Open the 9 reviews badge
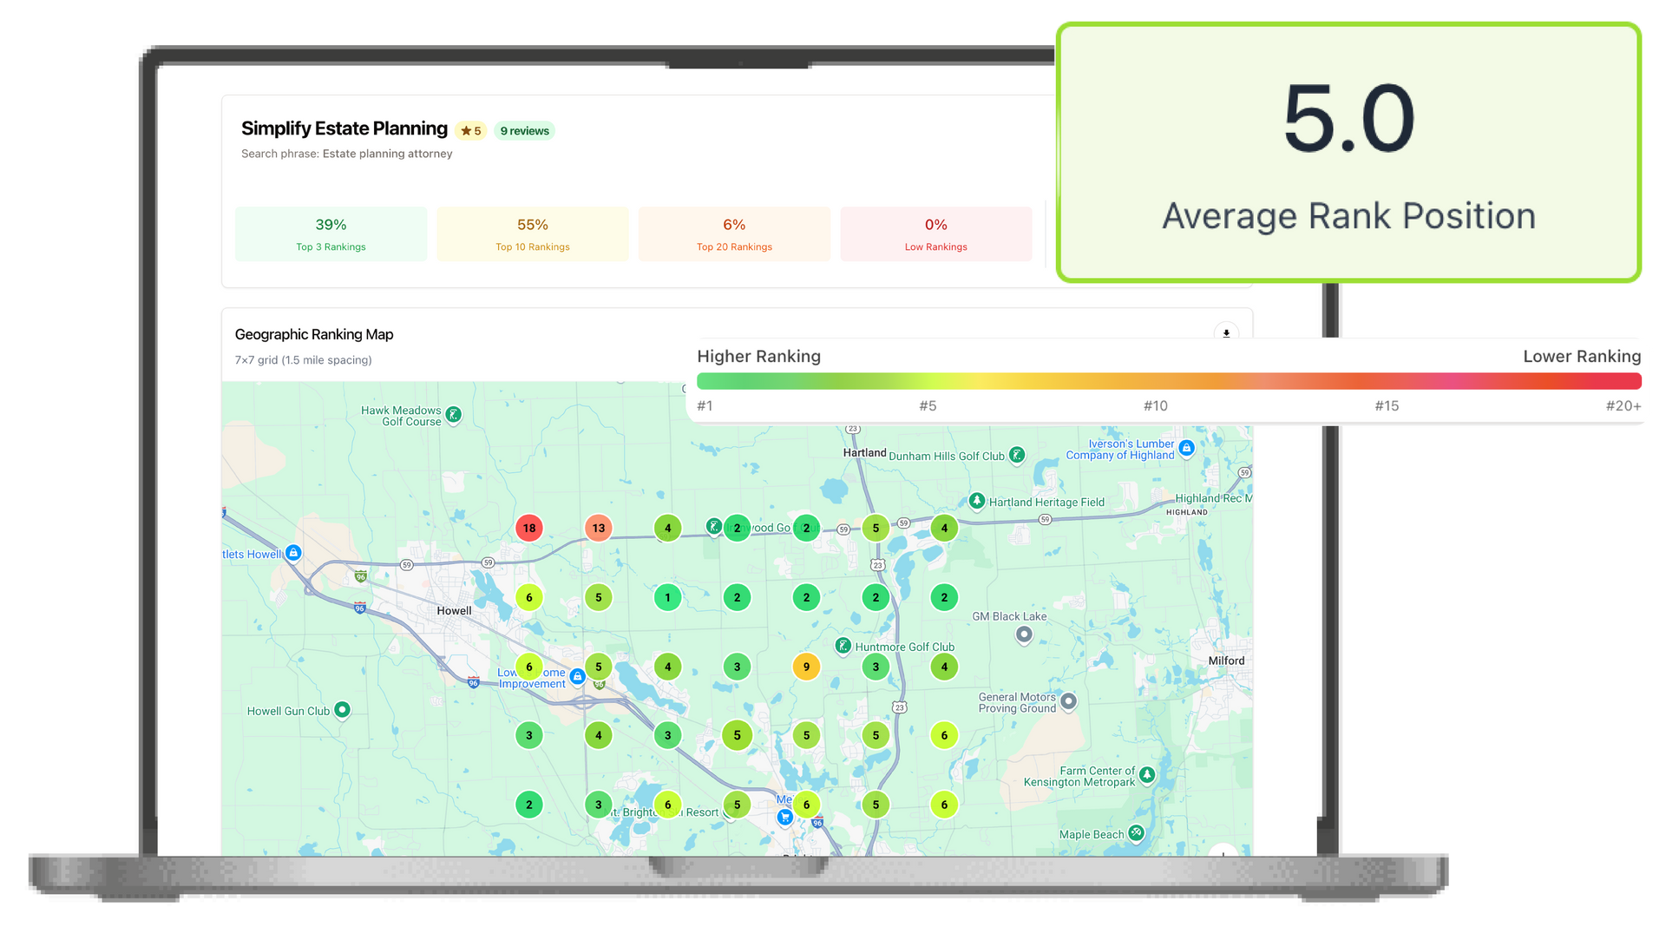 pyautogui.click(x=524, y=131)
